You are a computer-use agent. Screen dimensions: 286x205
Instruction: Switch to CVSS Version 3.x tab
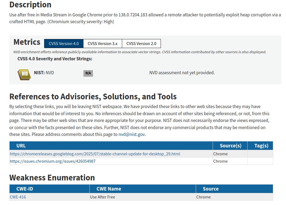103,44
